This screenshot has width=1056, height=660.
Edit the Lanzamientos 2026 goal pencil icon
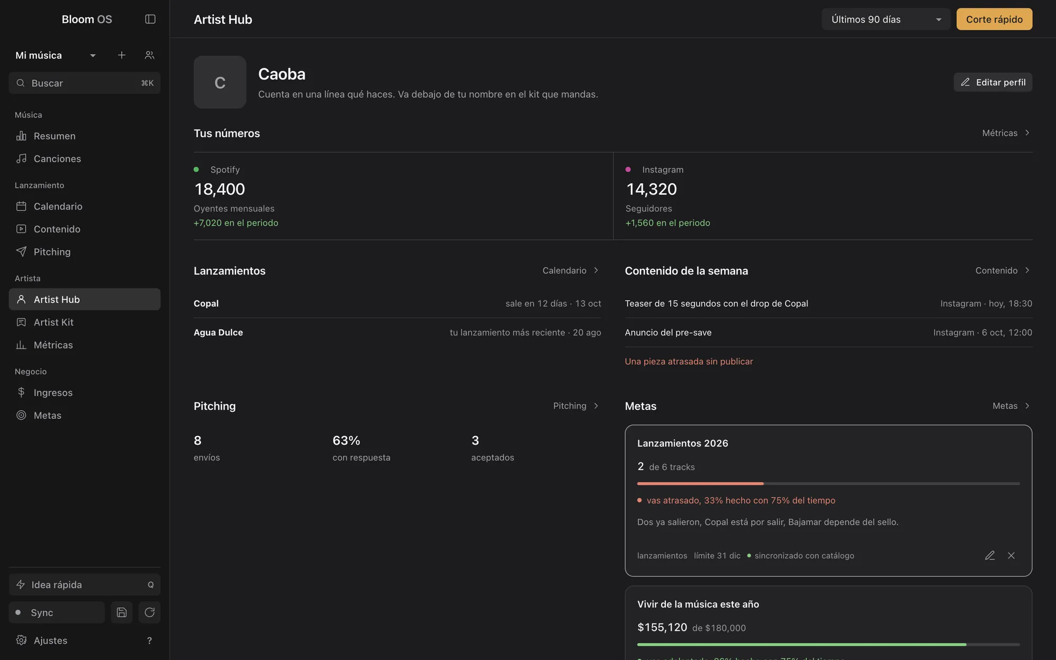pyautogui.click(x=990, y=555)
